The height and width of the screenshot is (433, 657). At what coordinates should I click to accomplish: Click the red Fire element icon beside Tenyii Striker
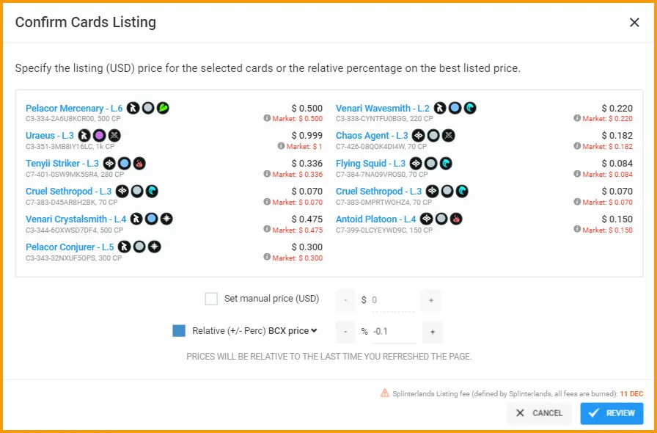(x=139, y=163)
